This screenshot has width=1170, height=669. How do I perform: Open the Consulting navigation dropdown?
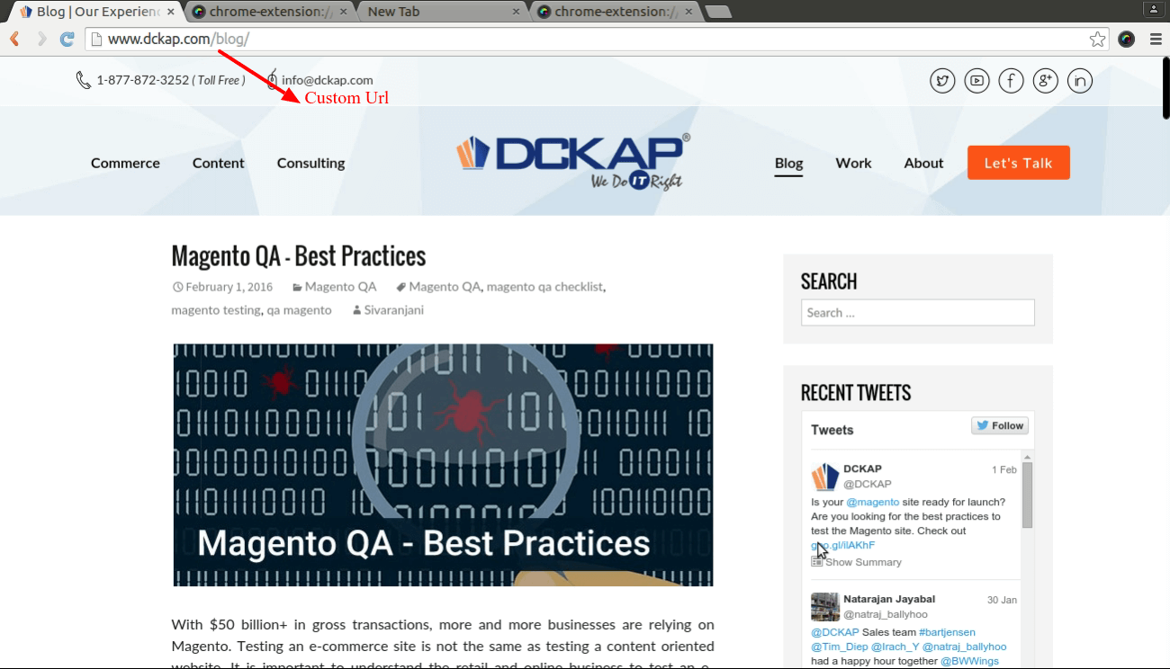pos(310,163)
